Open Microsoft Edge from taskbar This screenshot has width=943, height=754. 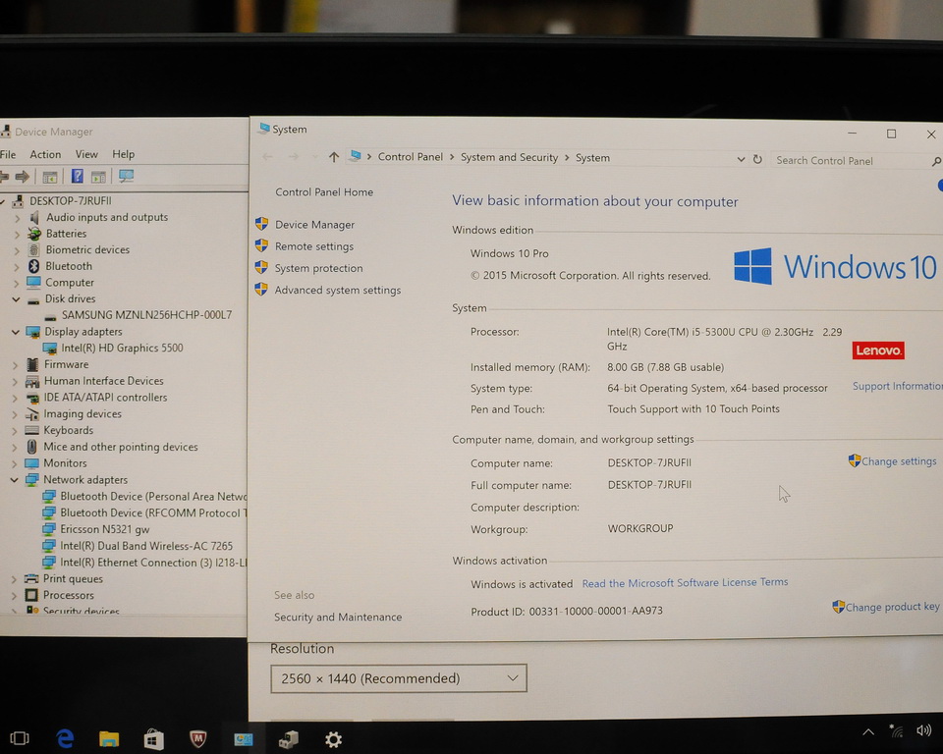[x=65, y=738]
